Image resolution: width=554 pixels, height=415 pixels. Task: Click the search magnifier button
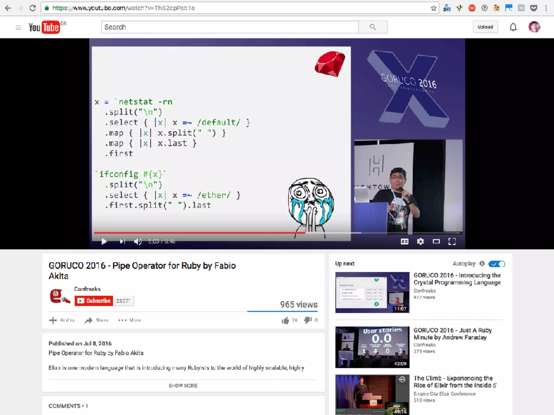point(373,27)
